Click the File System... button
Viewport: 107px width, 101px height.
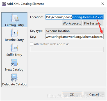pos(93,23)
